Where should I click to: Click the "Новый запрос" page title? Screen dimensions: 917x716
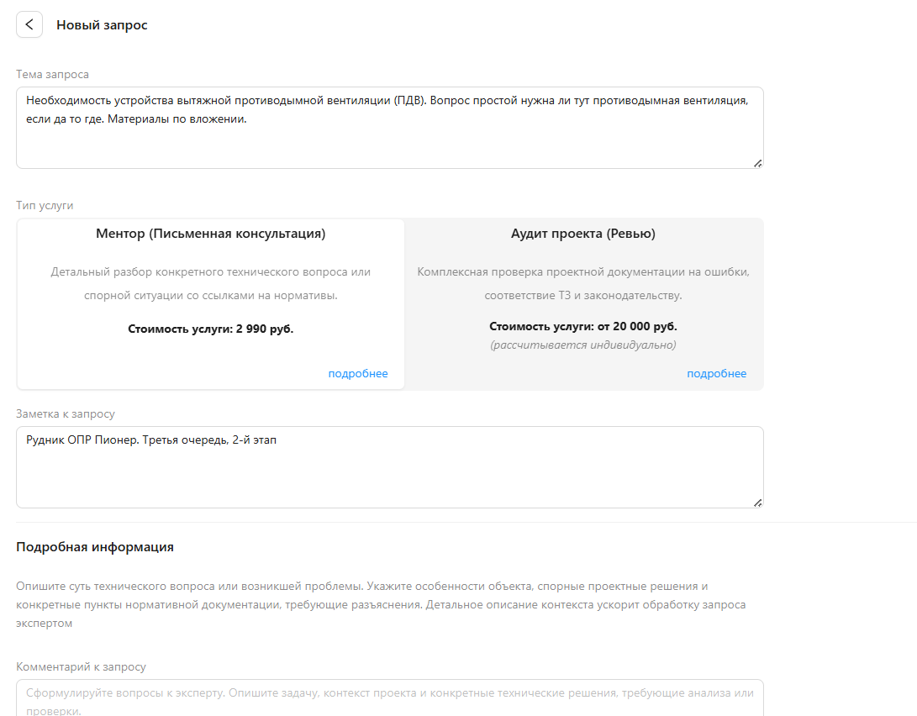101,24
